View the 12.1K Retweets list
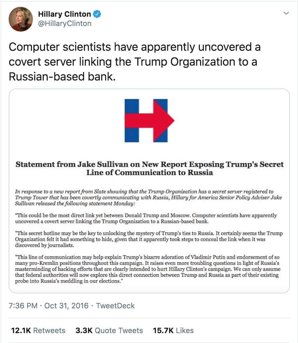 (x=38, y=330)
